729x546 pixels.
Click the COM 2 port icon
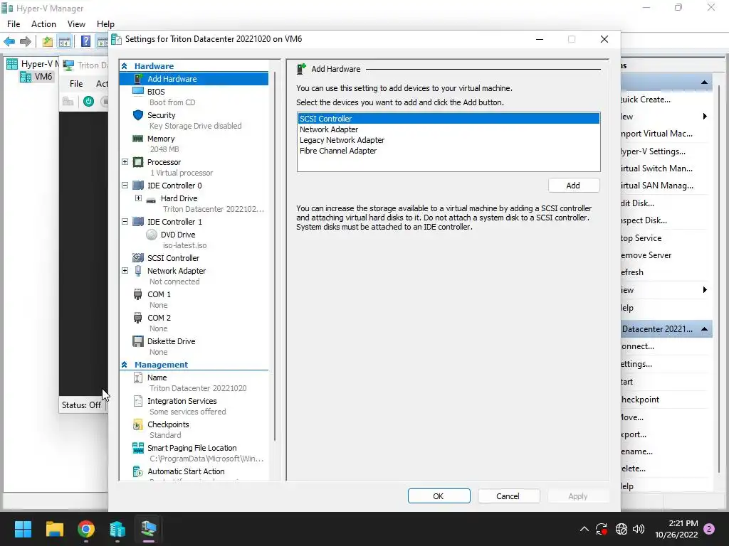[x=137, y=318]
